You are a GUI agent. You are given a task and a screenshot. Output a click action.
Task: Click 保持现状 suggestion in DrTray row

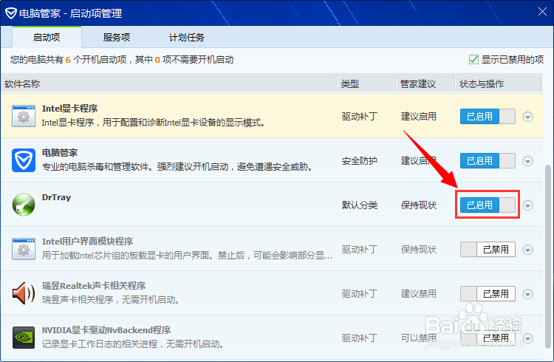click(419, 205)
